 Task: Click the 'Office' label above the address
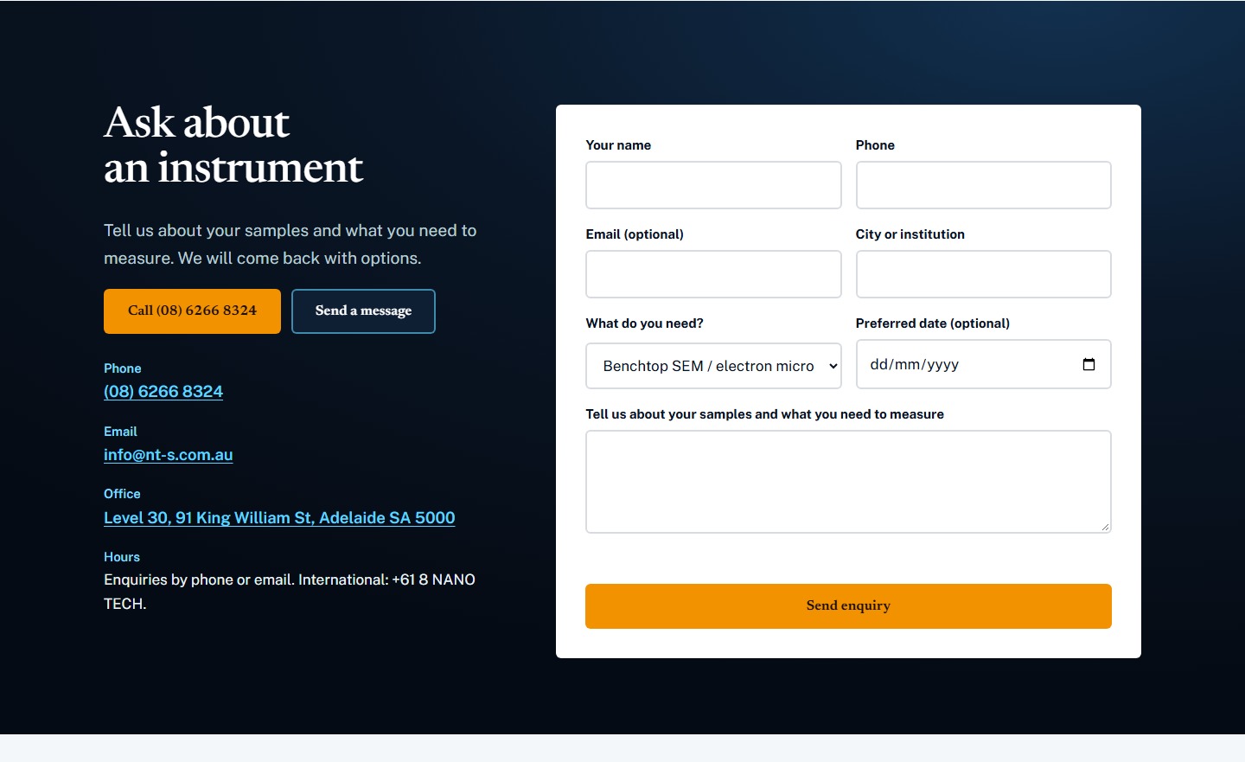pos(122,494)
